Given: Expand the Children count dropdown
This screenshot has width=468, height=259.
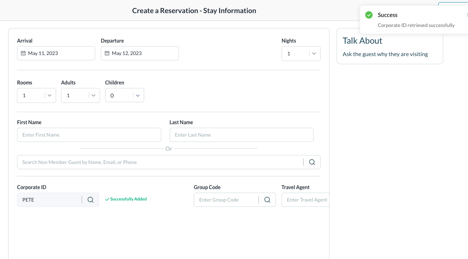Looking at the screenshot, I should pyautogui.click(x=137, y=95).
